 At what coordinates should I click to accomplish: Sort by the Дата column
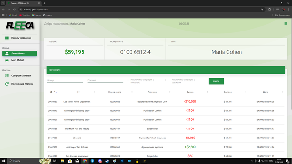[x=283, y=92]
